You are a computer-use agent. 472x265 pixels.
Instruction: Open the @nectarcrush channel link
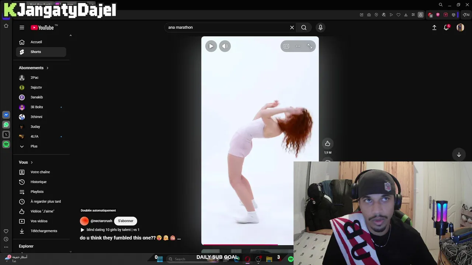(x=101, y=221)
